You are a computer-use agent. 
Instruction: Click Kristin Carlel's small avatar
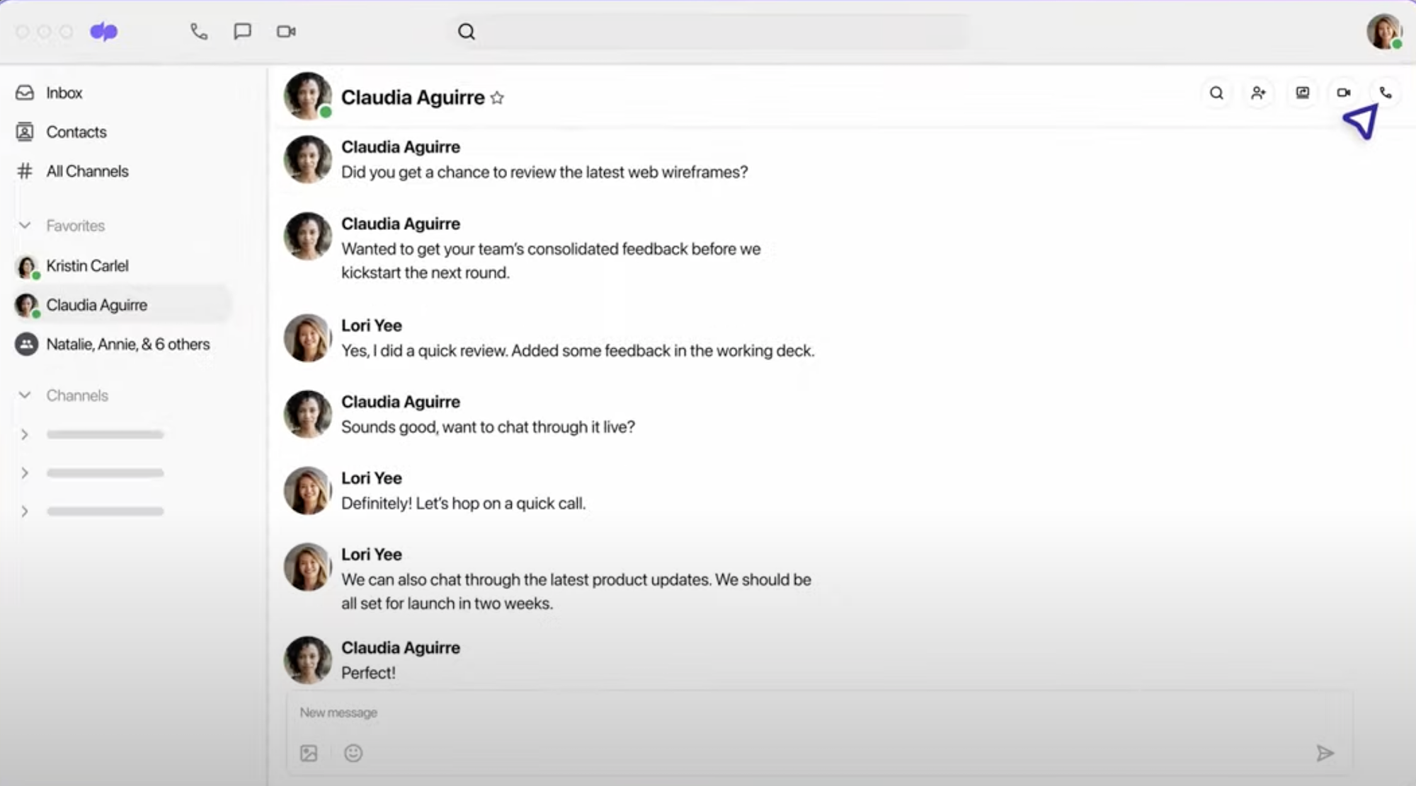point(26,267)
